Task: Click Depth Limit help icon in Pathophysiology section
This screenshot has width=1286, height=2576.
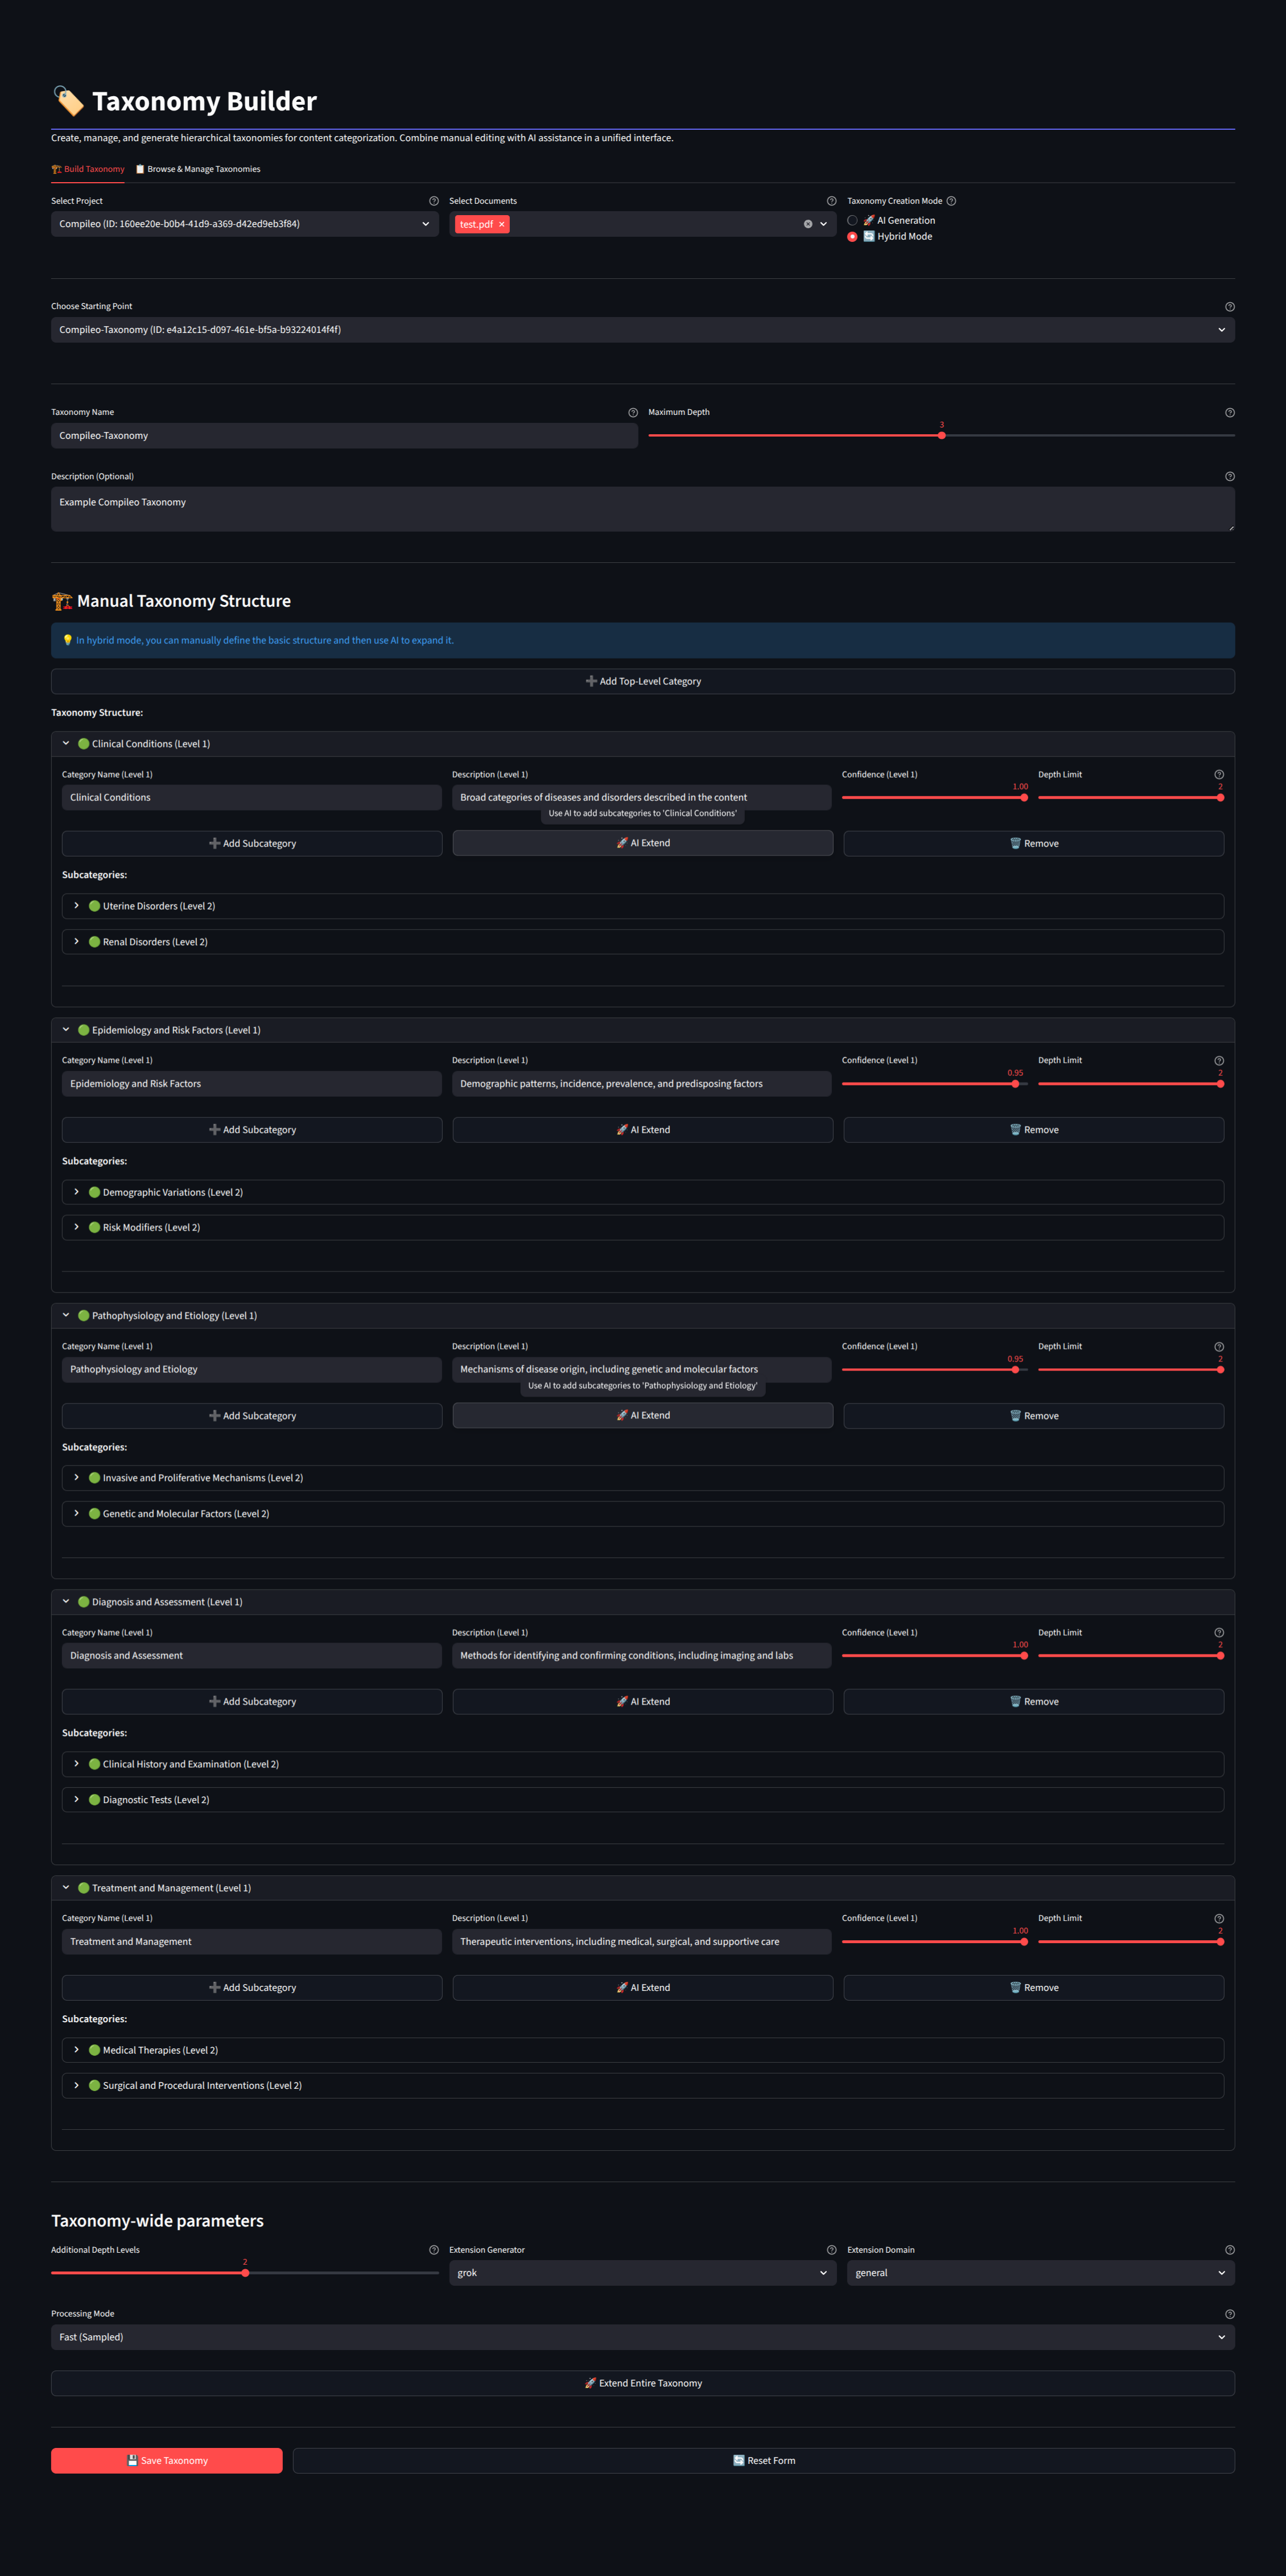Action: pos(1218,1347)
